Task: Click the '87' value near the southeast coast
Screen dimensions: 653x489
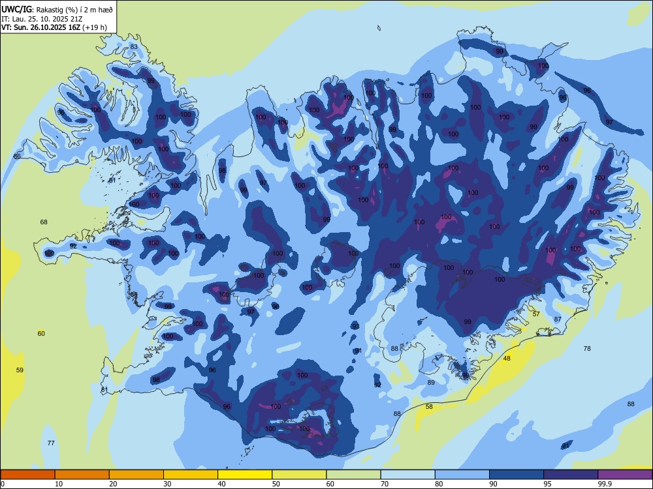Action: pyautogui.click(x=558, y=319)
